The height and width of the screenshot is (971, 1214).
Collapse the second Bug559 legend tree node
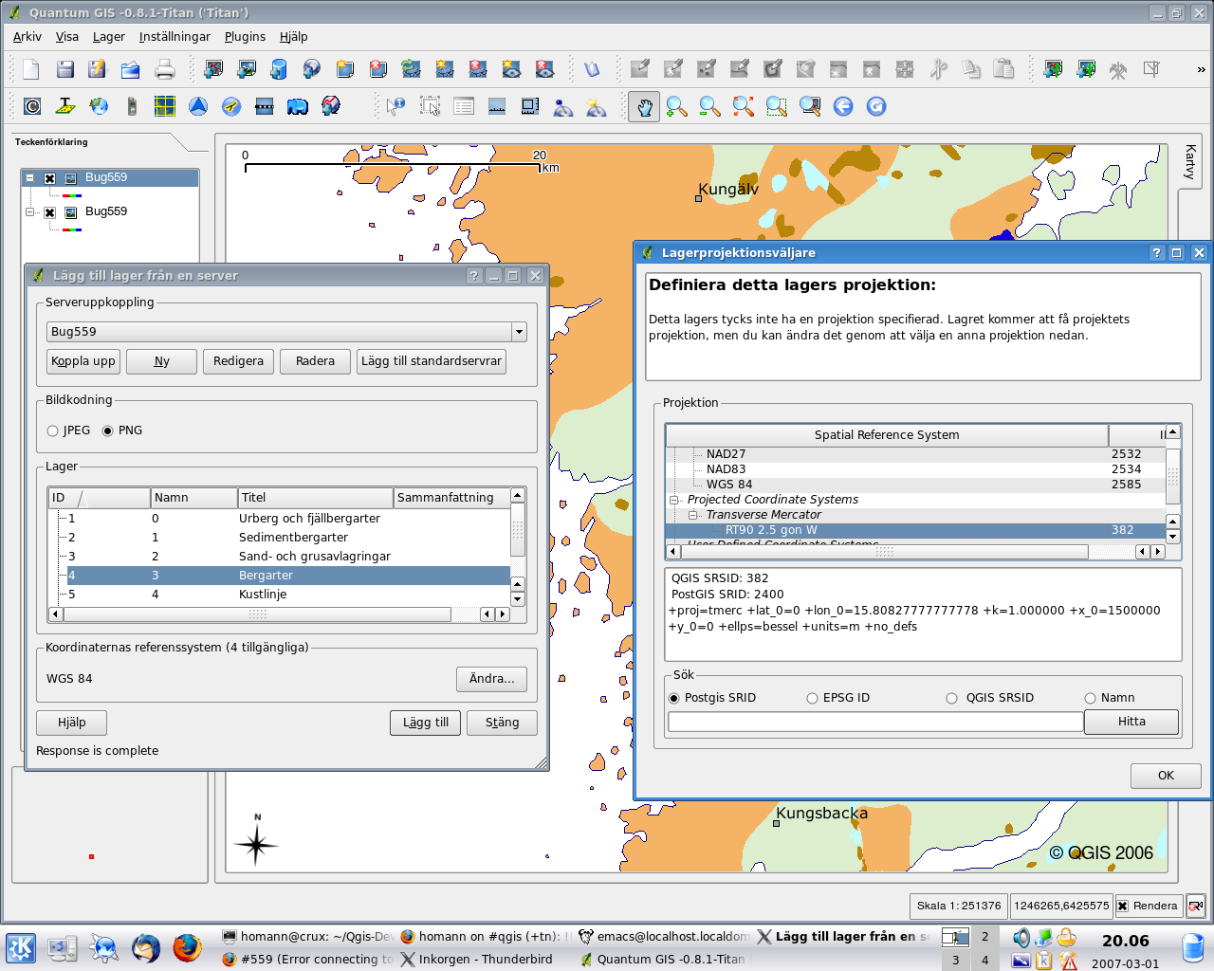point(30,211)
